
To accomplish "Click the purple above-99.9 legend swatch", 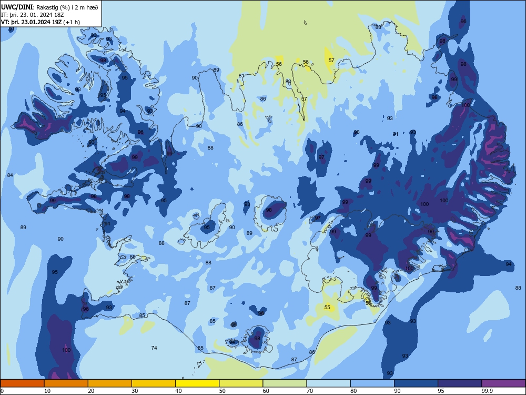I will pyautogui.click(x=503, y=383).
